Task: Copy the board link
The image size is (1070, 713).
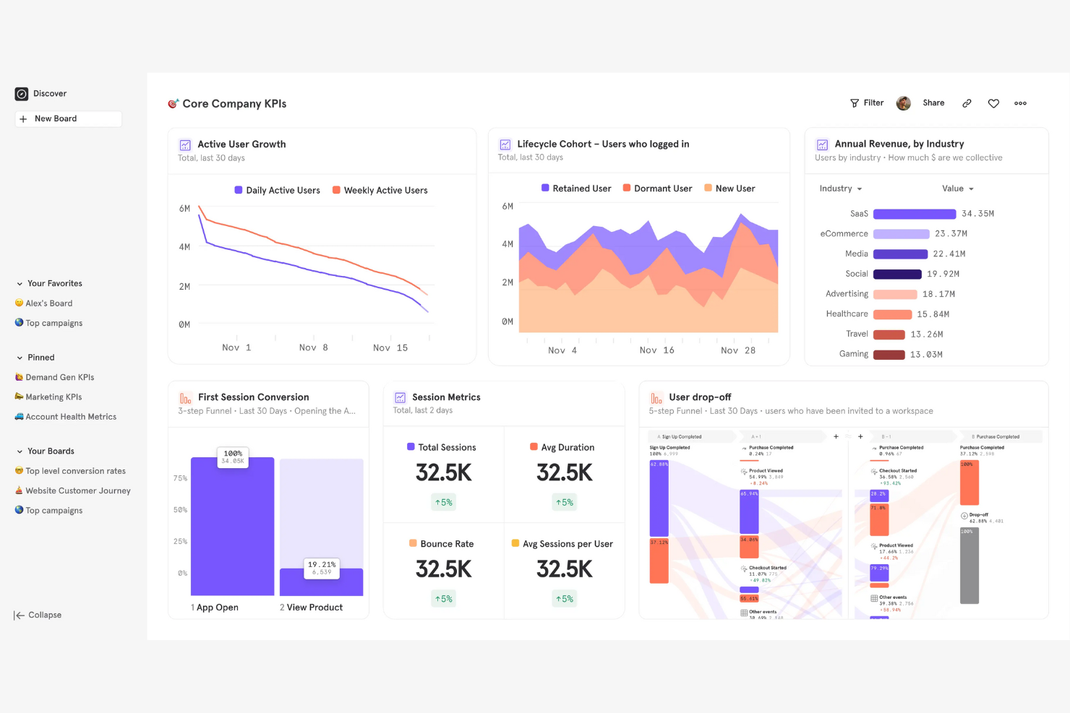Action: pos(967,103)
